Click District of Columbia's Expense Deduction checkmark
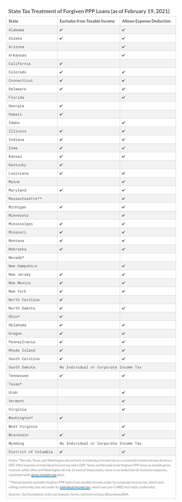The image size is (182, 502). tap(124, 452)
